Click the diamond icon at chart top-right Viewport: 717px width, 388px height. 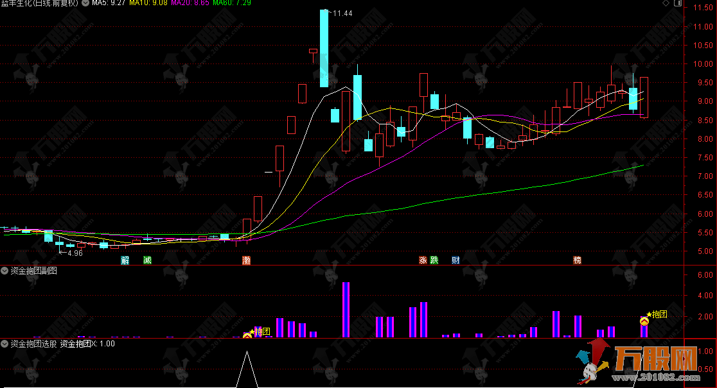[666, 3]
